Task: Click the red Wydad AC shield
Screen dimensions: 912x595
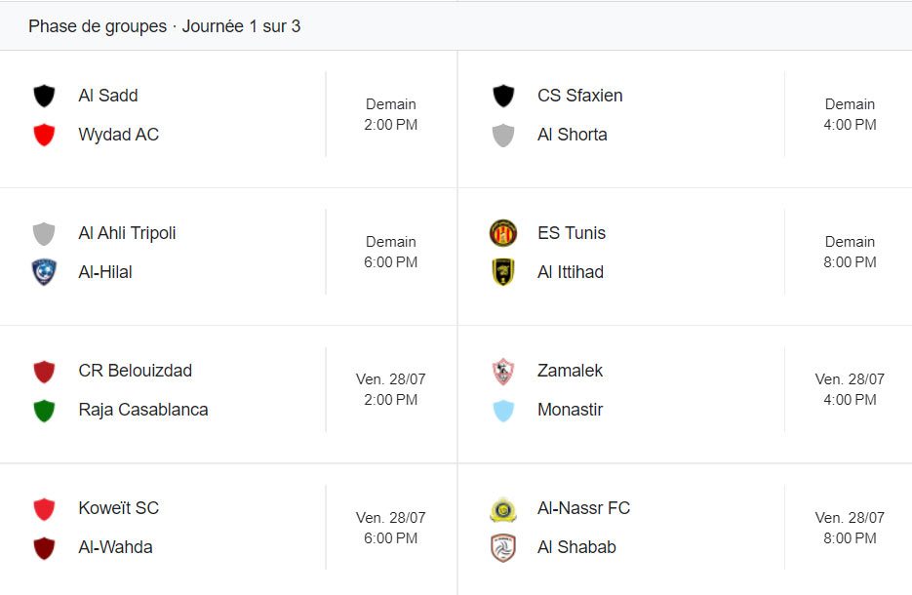Action: coord(44,135)
